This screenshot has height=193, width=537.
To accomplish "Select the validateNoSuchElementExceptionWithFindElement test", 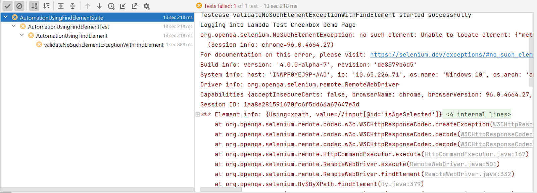I will coord(104,45).
